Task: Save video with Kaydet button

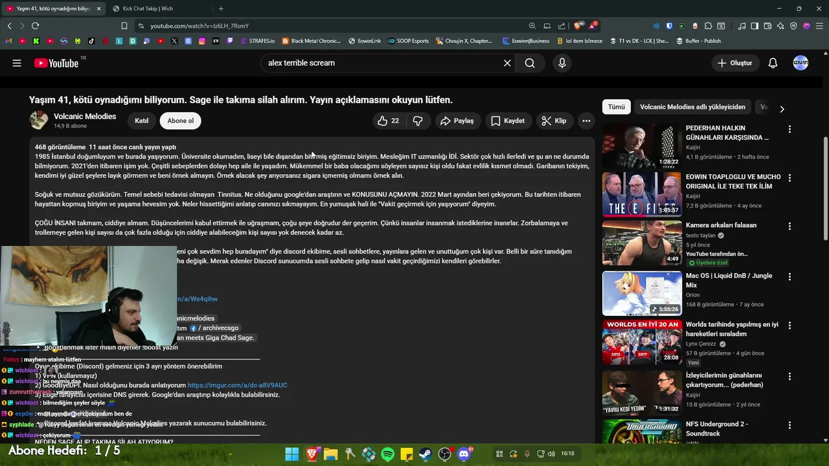Action: point(508,120)
